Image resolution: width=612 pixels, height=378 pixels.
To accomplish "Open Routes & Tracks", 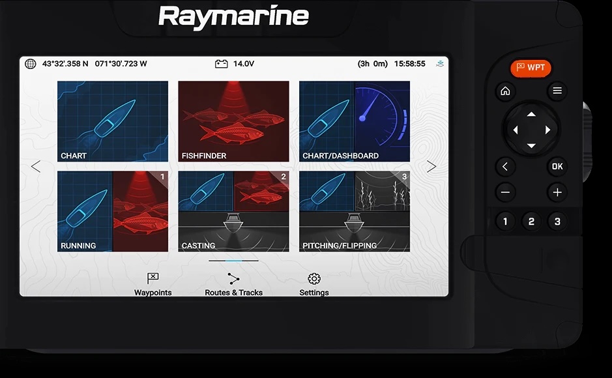I will click(233, 279).
